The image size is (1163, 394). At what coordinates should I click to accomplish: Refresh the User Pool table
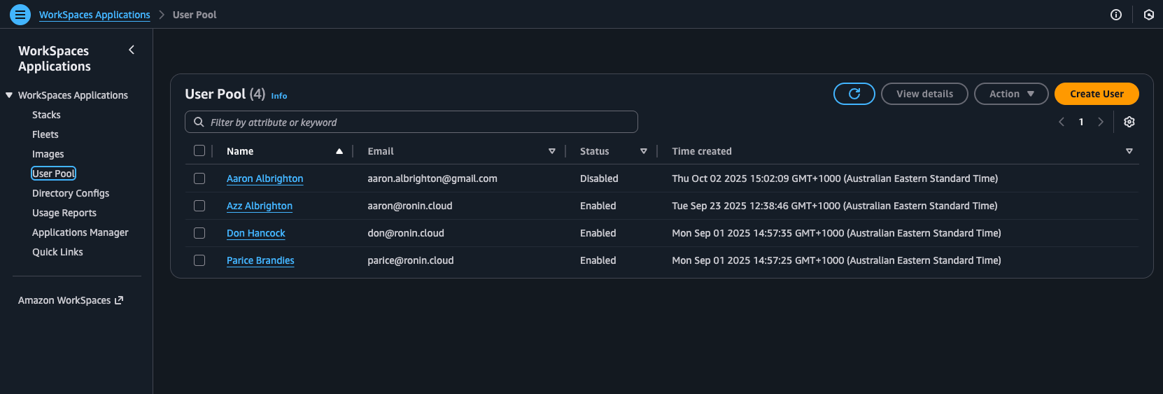click(x=854, y=94)
